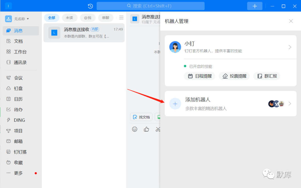Viewport: 301px width, 188px height.
Task: Open 工作台 in the sidebar
Action: [x=21, y=52]
